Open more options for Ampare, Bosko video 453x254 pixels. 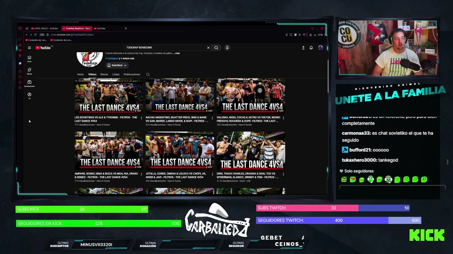(x=141, y=174)
